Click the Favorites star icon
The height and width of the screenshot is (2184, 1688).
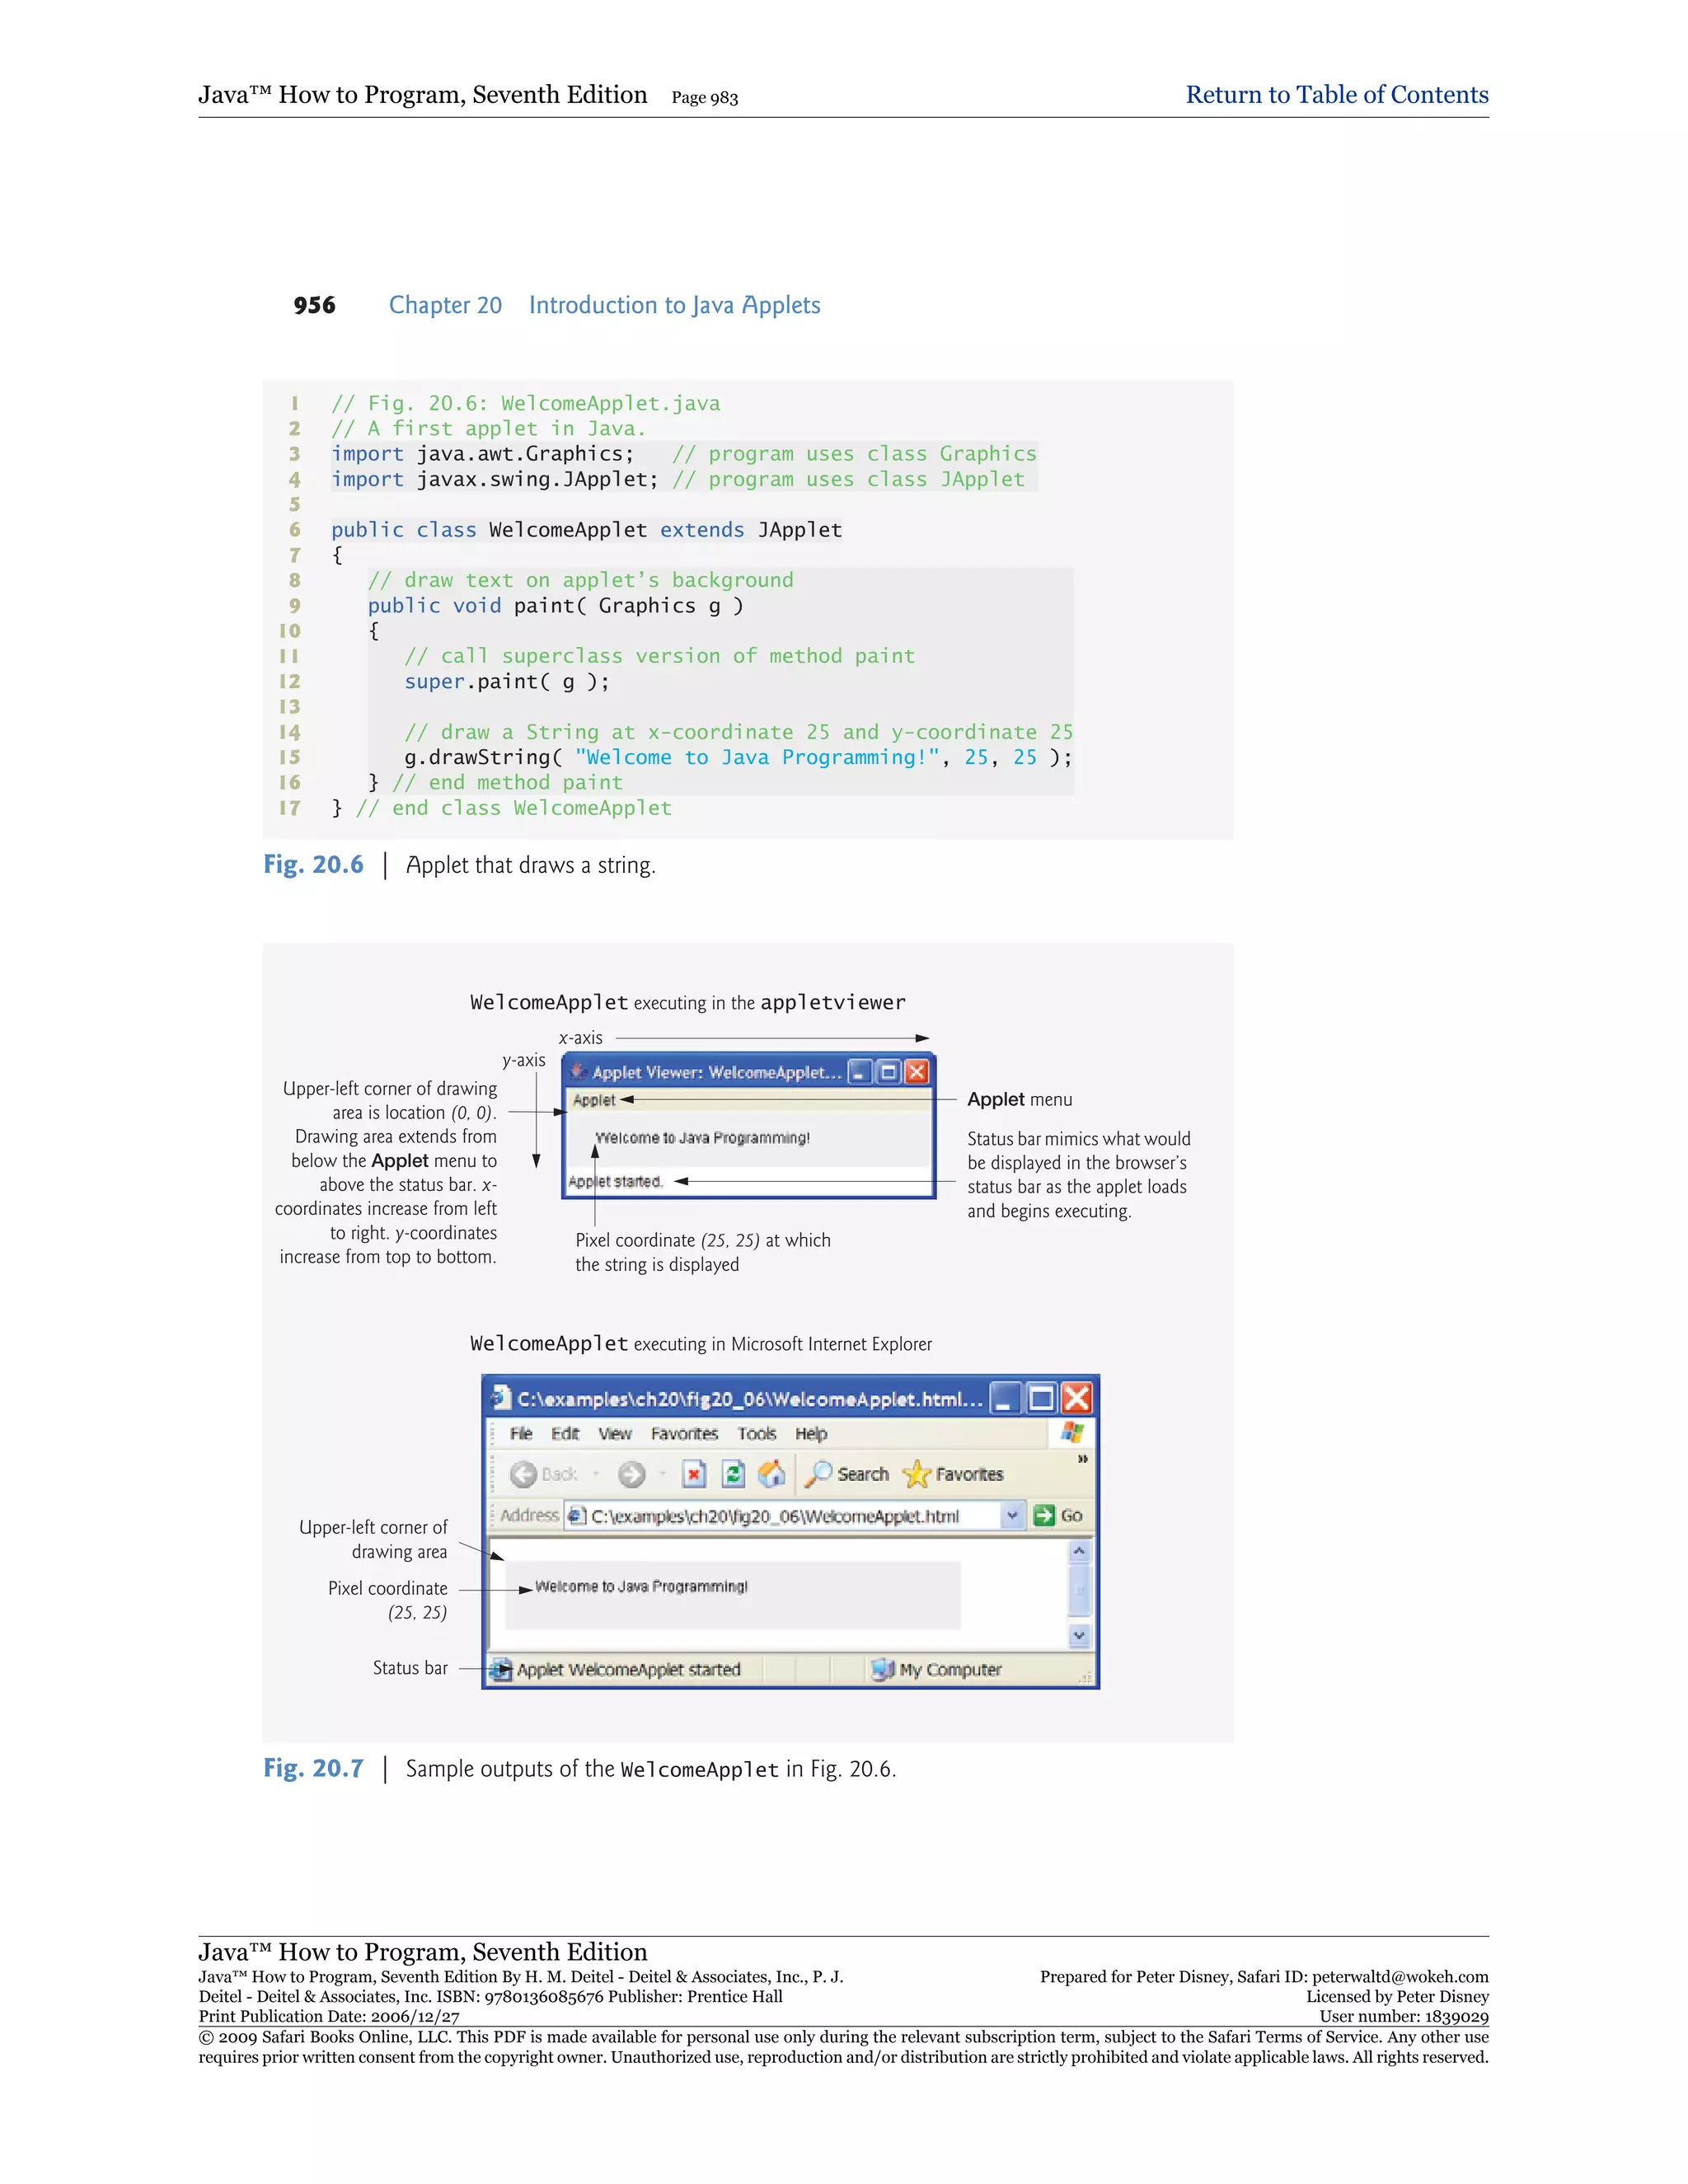coord(916,1474)
